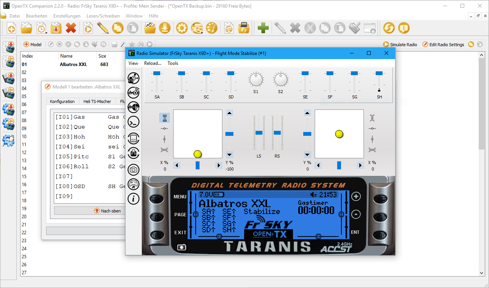The image size is (489, 288).
Task: Click the red X delete icon in toolbar
Action: 71,28
